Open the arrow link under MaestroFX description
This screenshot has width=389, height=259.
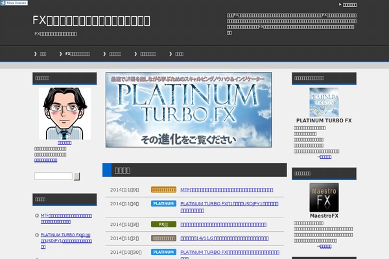point(324,246)
